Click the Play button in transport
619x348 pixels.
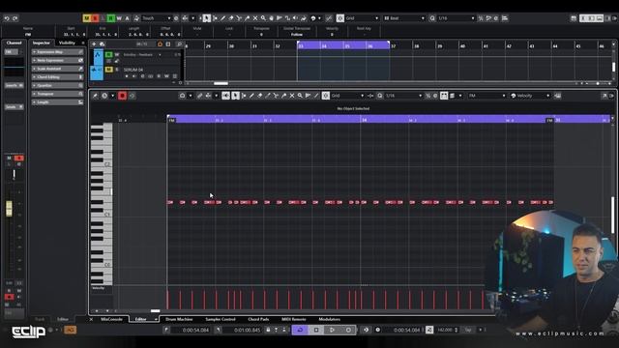pyautogui.click(x=333, y=330)
